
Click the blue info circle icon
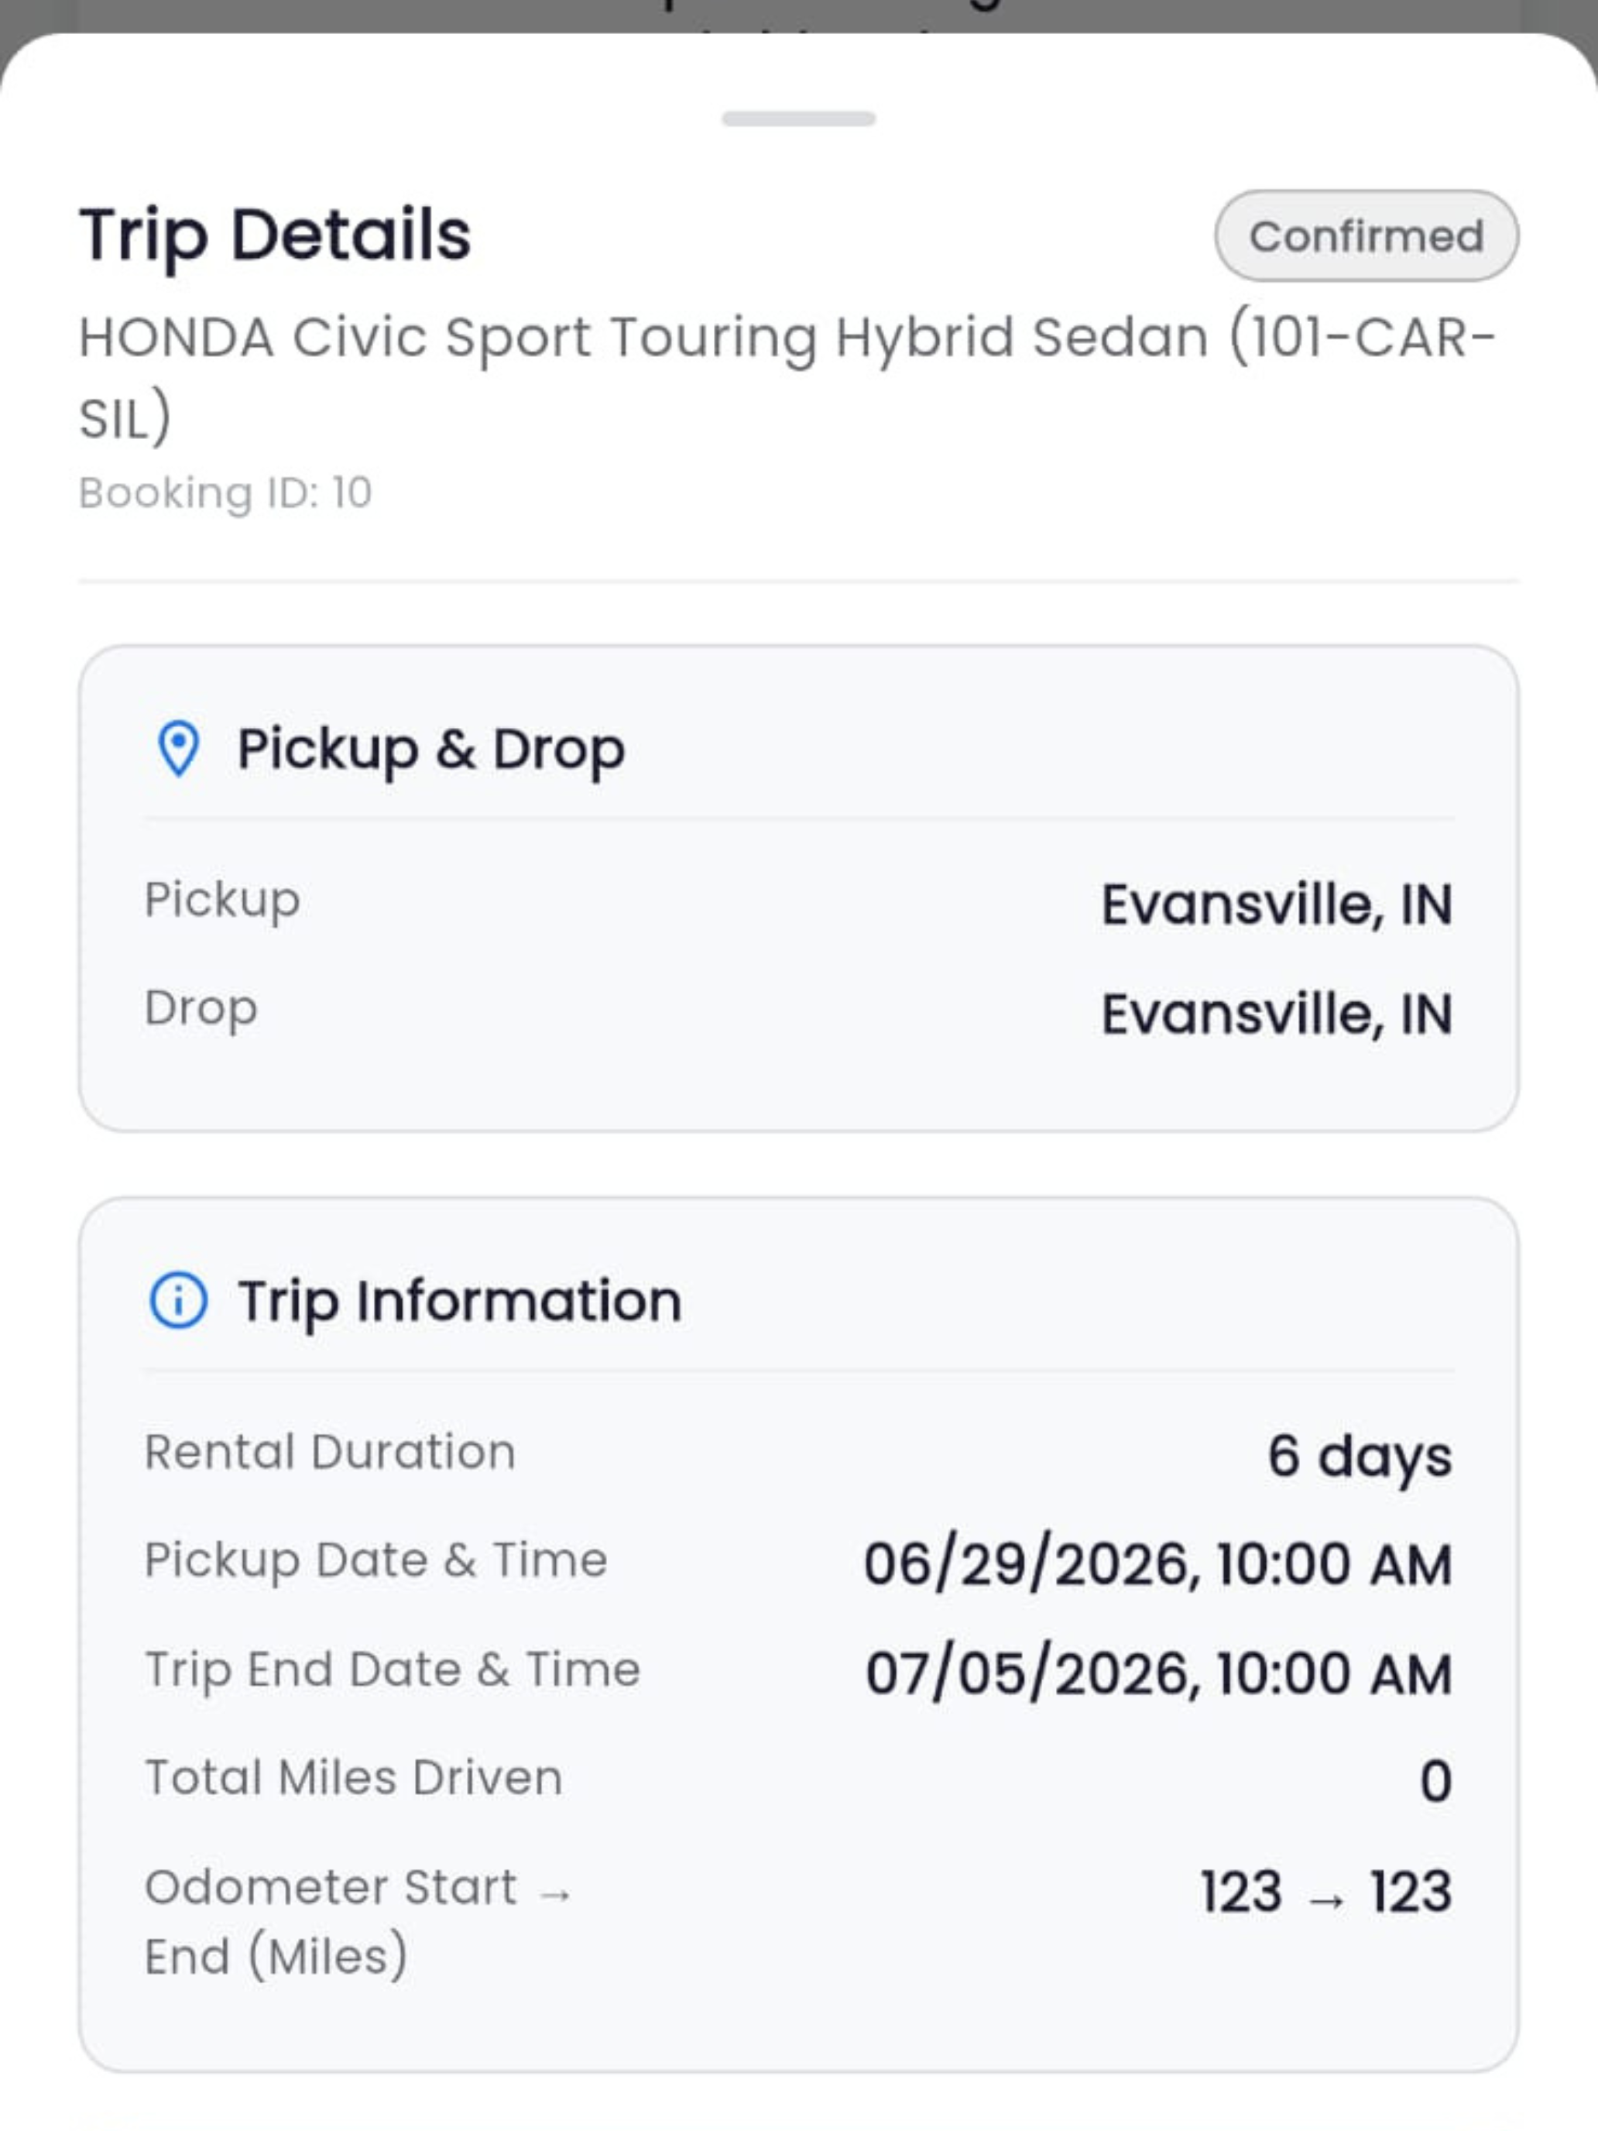178,1301
